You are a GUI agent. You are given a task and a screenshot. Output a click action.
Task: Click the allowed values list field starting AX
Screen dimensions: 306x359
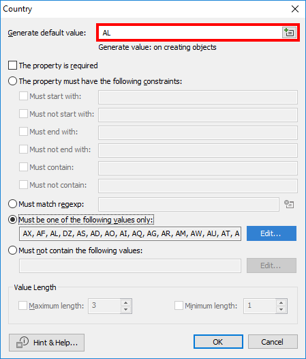click(130, 233)
